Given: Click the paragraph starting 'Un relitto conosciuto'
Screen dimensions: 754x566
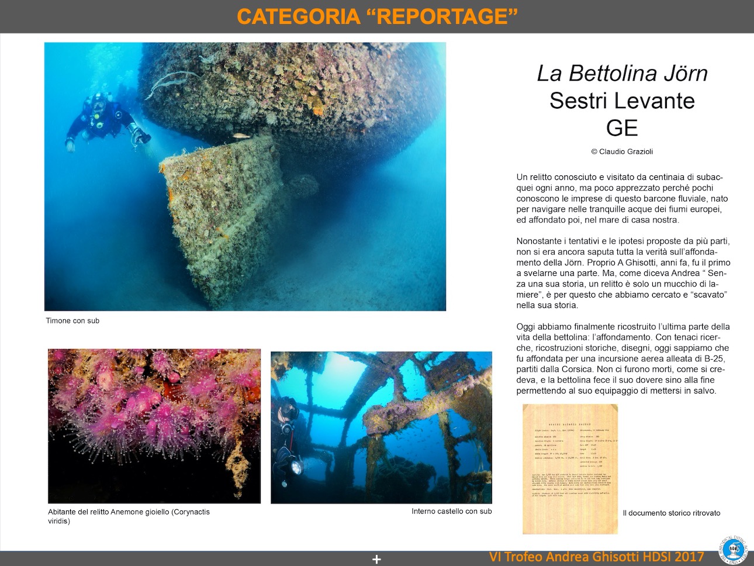Looking at the screenshot, I should 622,198.
